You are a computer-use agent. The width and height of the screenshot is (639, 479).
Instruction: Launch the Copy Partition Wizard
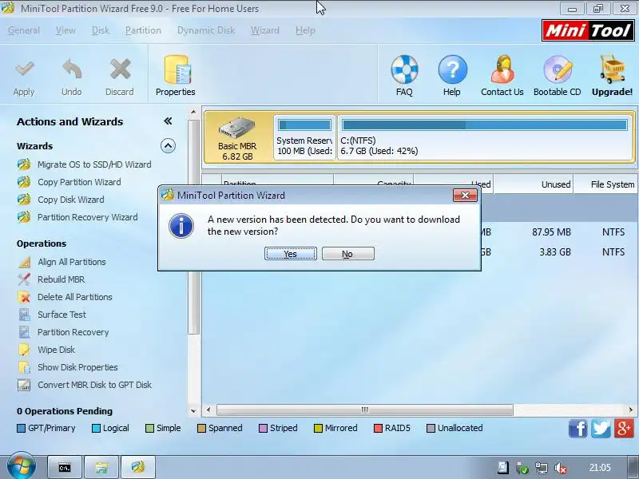click(x=79, y=182)
